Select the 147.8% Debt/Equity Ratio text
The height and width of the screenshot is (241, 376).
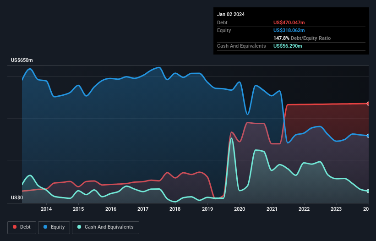pyautogui.click(x=302, y=38)
